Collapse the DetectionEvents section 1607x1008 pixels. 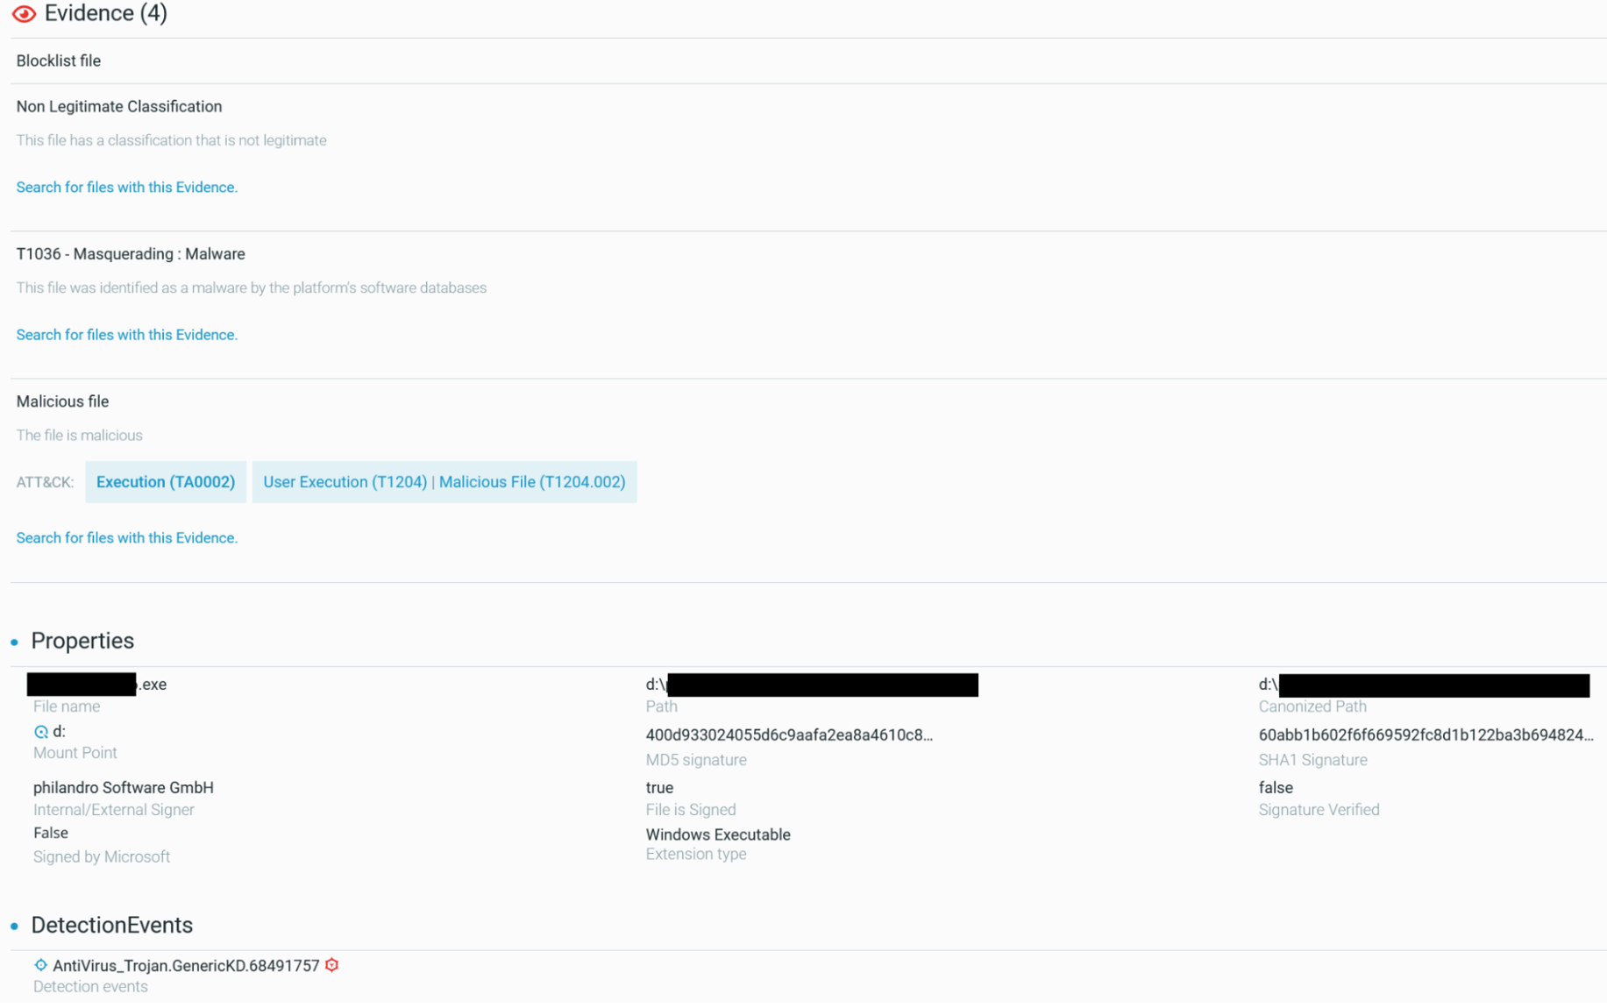tap(112, 926)
